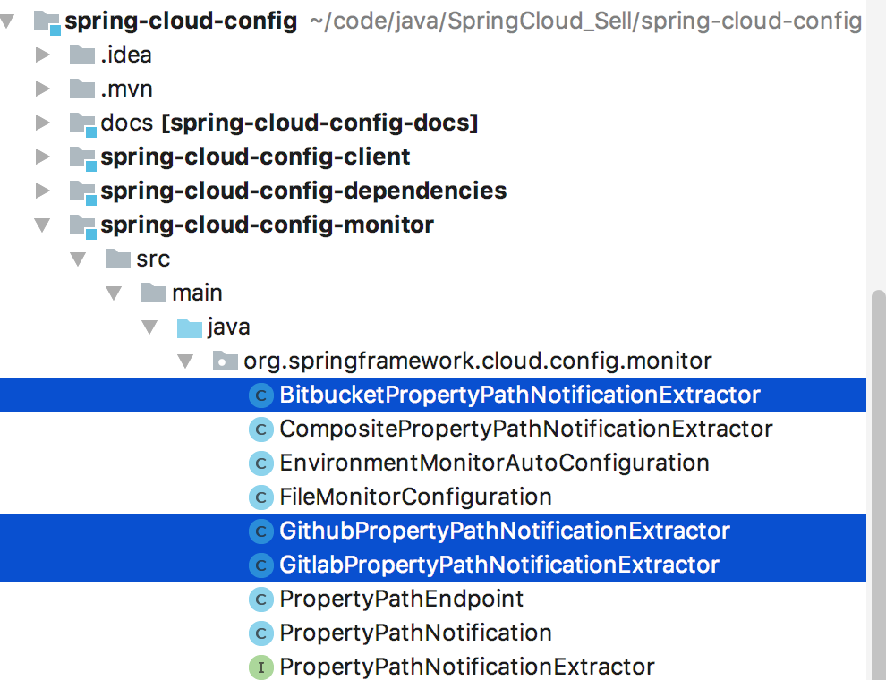Select EnvironmentMonitorAutoConfiguration class
The height and width of the screenshot is (680, 886).
tap(494, 463)
